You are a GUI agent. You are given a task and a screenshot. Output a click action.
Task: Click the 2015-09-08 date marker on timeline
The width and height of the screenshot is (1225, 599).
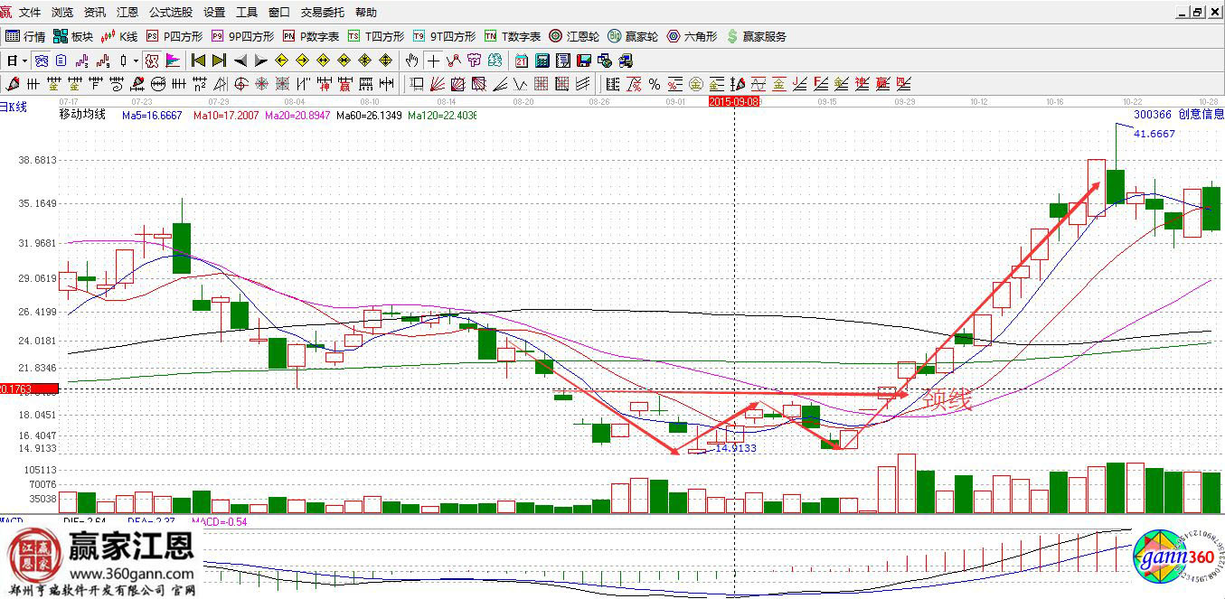(x=734, y=103)
